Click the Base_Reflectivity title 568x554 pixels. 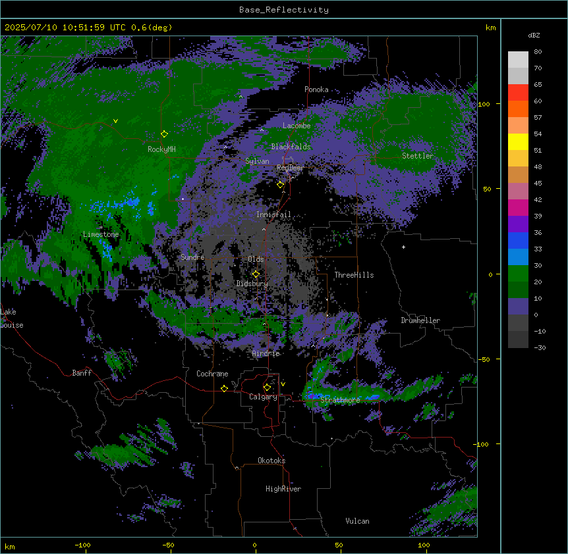pos(284,10)
